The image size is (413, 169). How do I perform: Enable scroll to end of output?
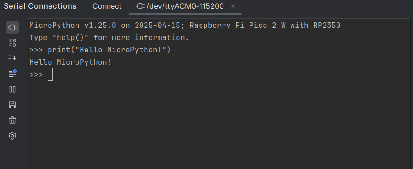pos(12,58)
